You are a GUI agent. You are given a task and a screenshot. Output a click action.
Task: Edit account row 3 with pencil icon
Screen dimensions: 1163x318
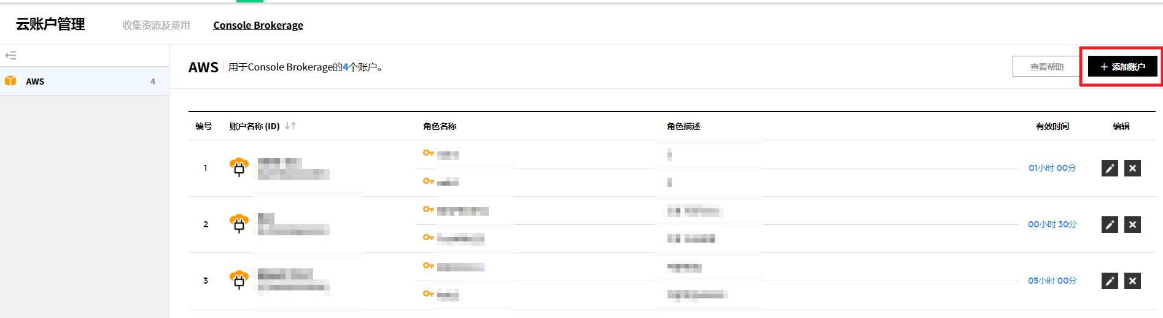coord(1110,281)
